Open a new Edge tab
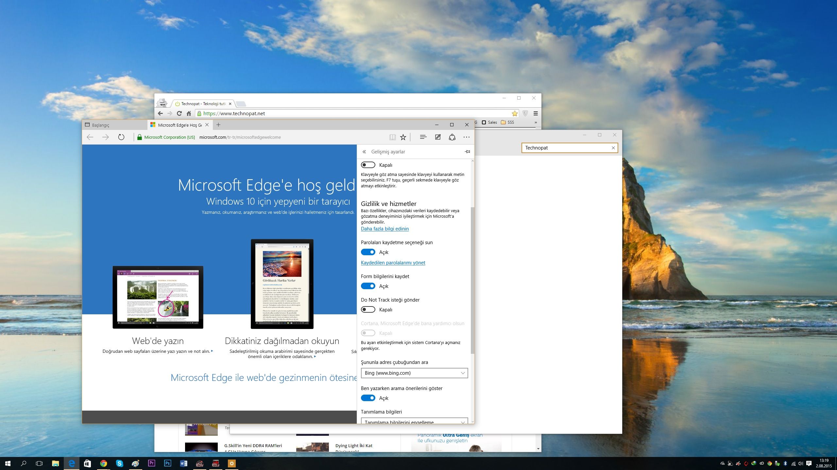Image resolution: width=837 pixels, height=470 pixels. (218, 125)
